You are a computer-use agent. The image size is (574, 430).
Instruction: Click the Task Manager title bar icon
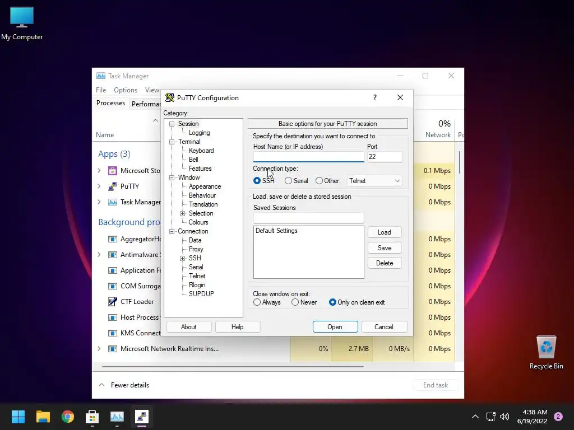coord(101,76)
